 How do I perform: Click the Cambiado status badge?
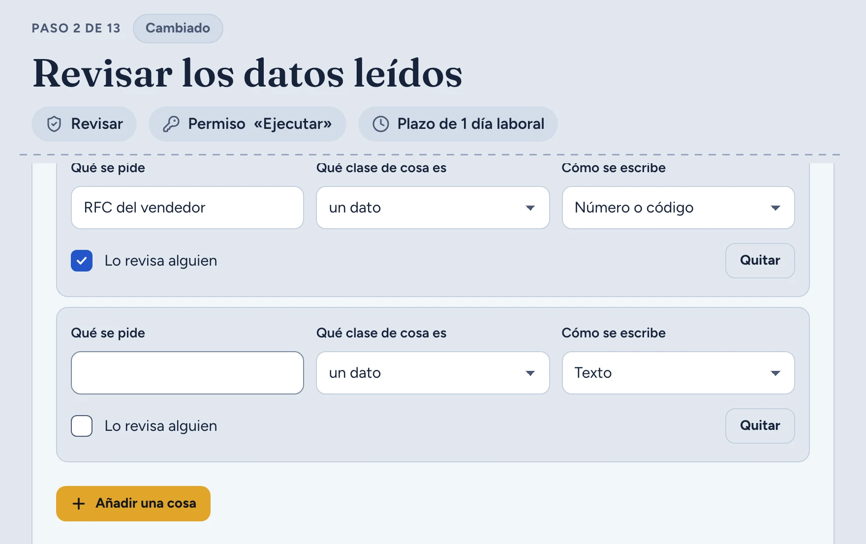178,28
